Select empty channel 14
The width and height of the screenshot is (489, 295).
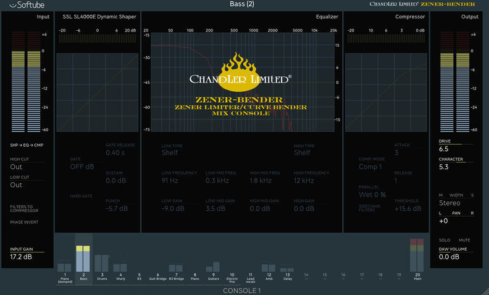306,277
